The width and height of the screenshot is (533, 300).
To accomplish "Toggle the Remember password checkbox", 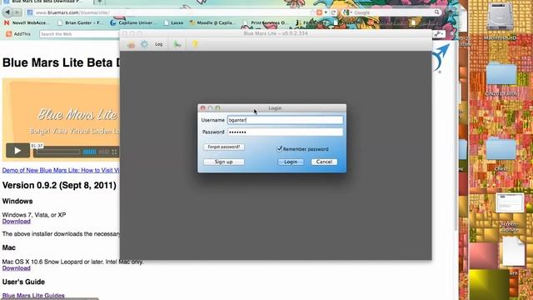I will [280, 148].
